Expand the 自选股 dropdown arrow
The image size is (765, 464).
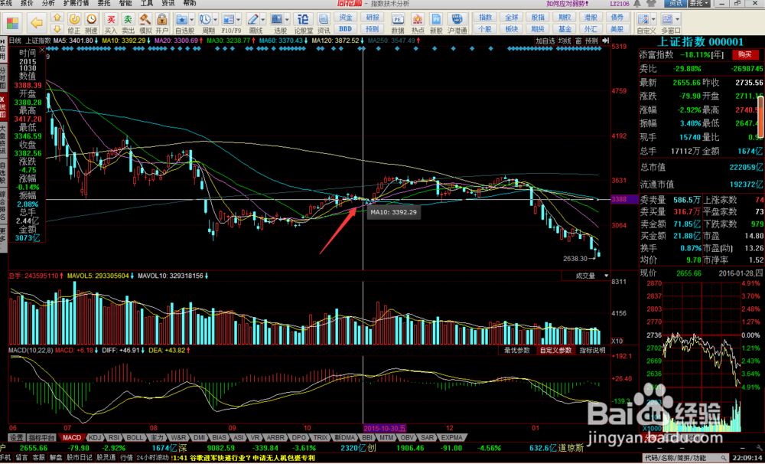[x=192, y=20]
